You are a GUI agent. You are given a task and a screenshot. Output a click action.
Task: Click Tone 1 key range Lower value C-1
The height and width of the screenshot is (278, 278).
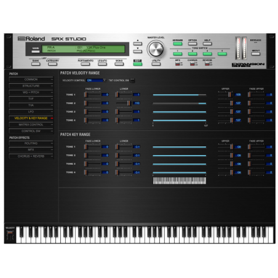point(137,147)
